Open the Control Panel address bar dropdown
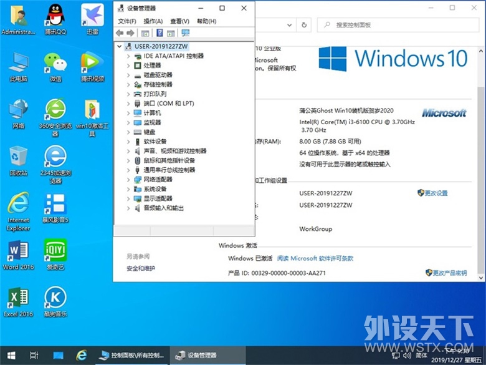 (289, 25)
